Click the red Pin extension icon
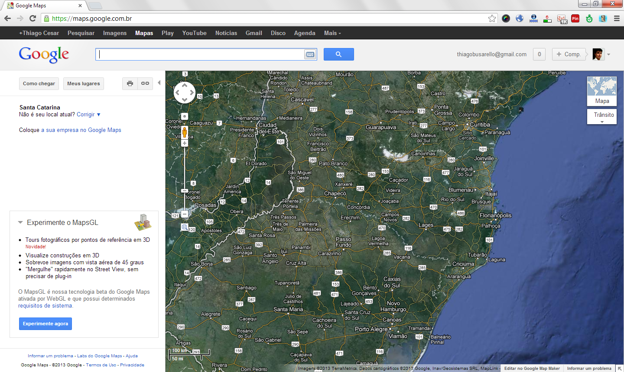624x372 pixels. coord(575,18)
